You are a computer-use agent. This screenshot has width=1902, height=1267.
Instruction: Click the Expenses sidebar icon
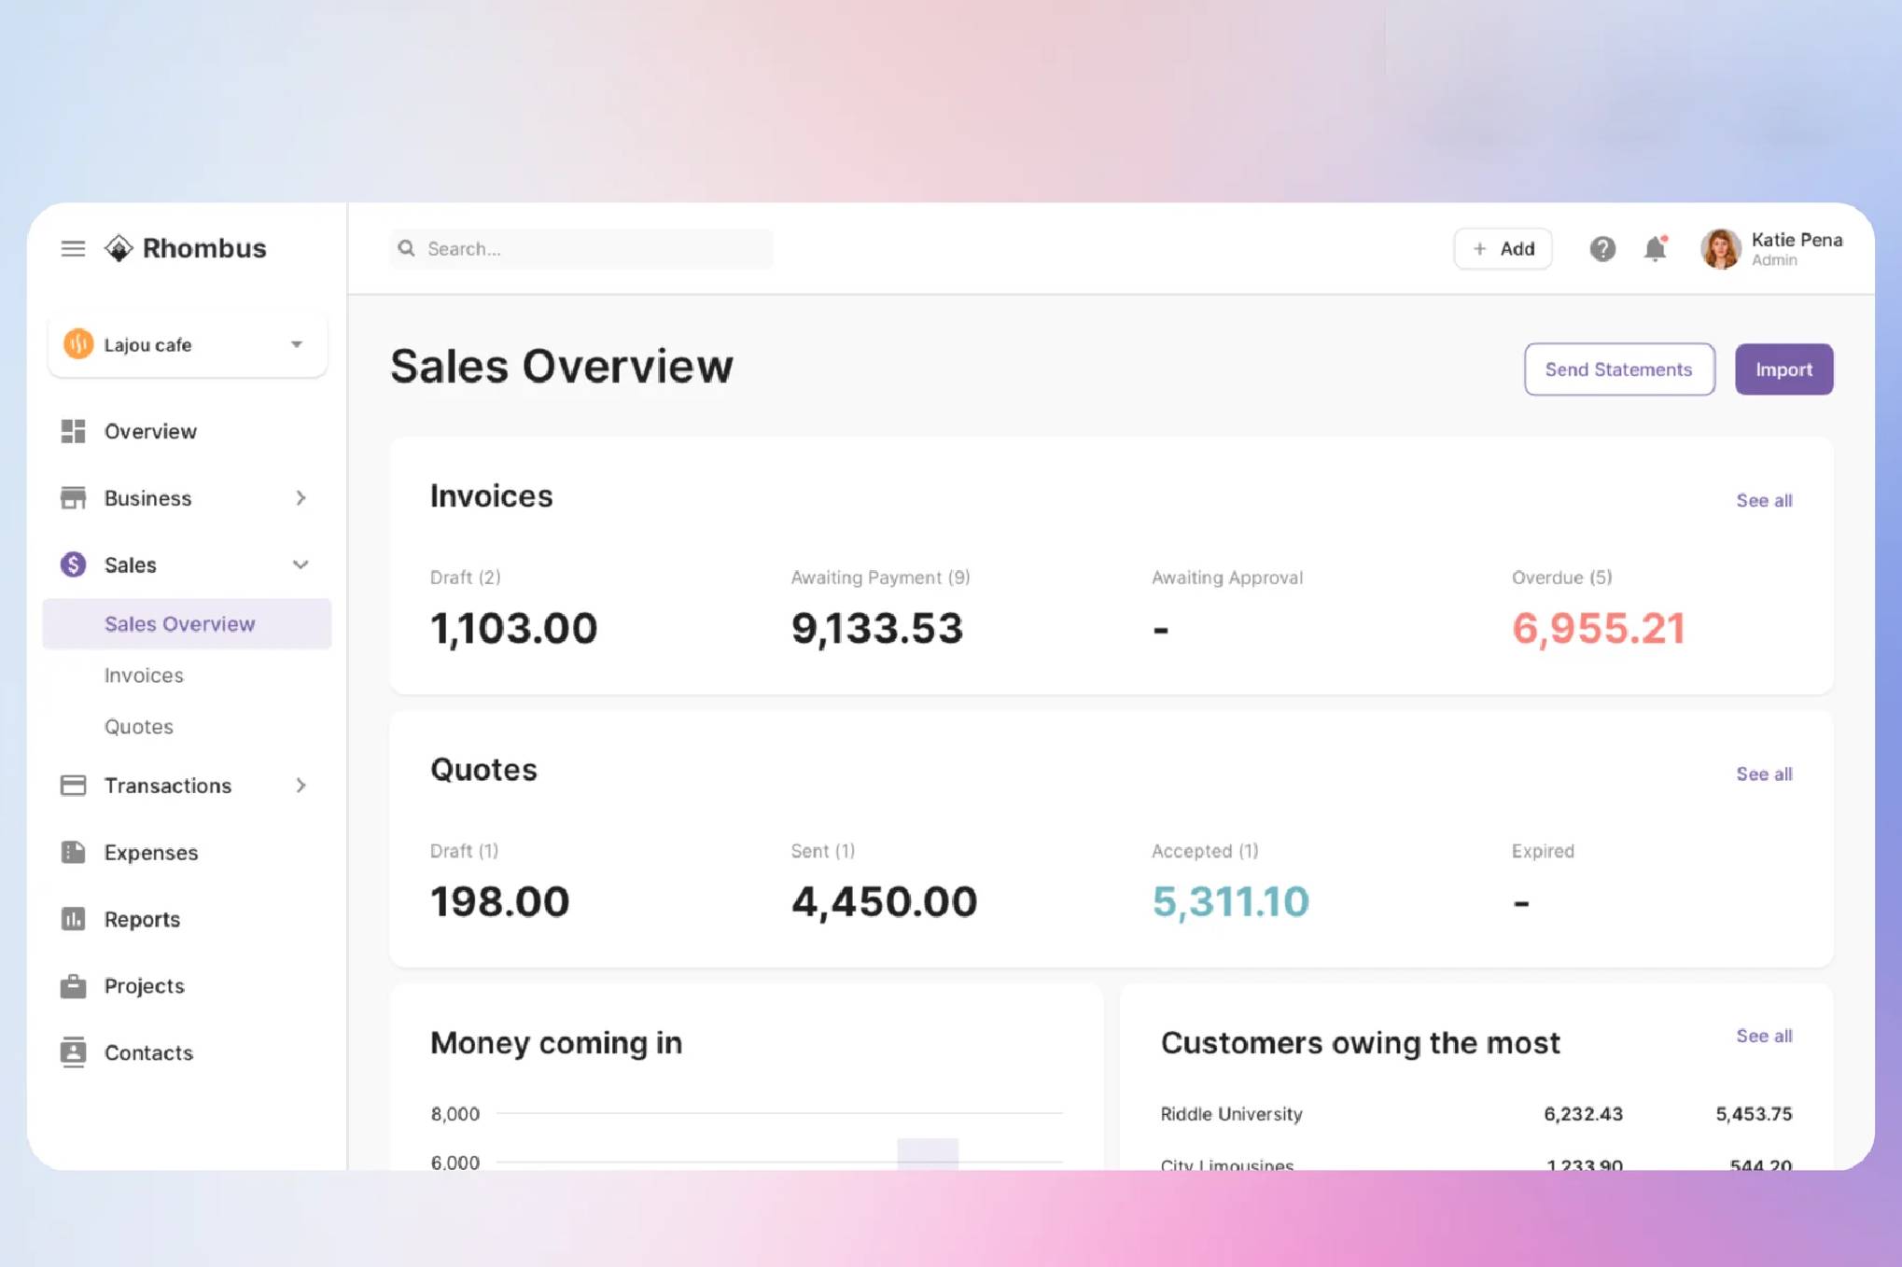(73, 852)
